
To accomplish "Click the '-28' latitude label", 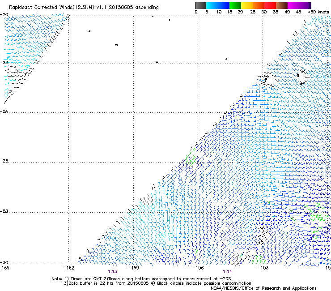I will (x=4, y=211).
